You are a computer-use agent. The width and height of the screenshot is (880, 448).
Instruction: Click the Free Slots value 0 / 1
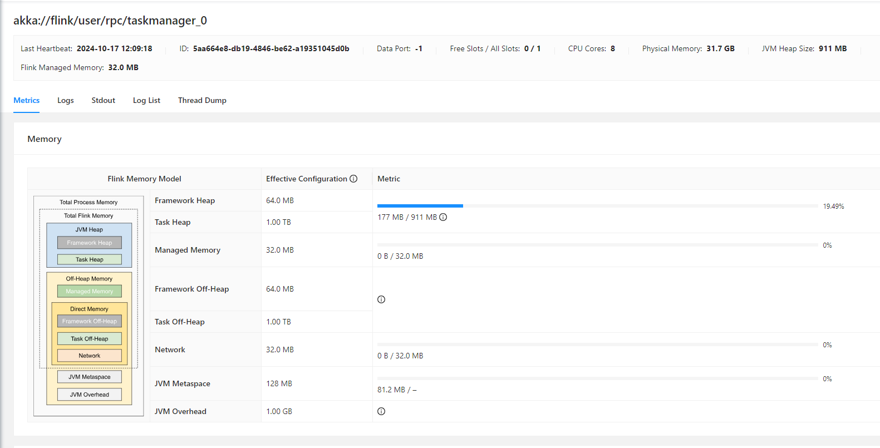click(532, 48)
